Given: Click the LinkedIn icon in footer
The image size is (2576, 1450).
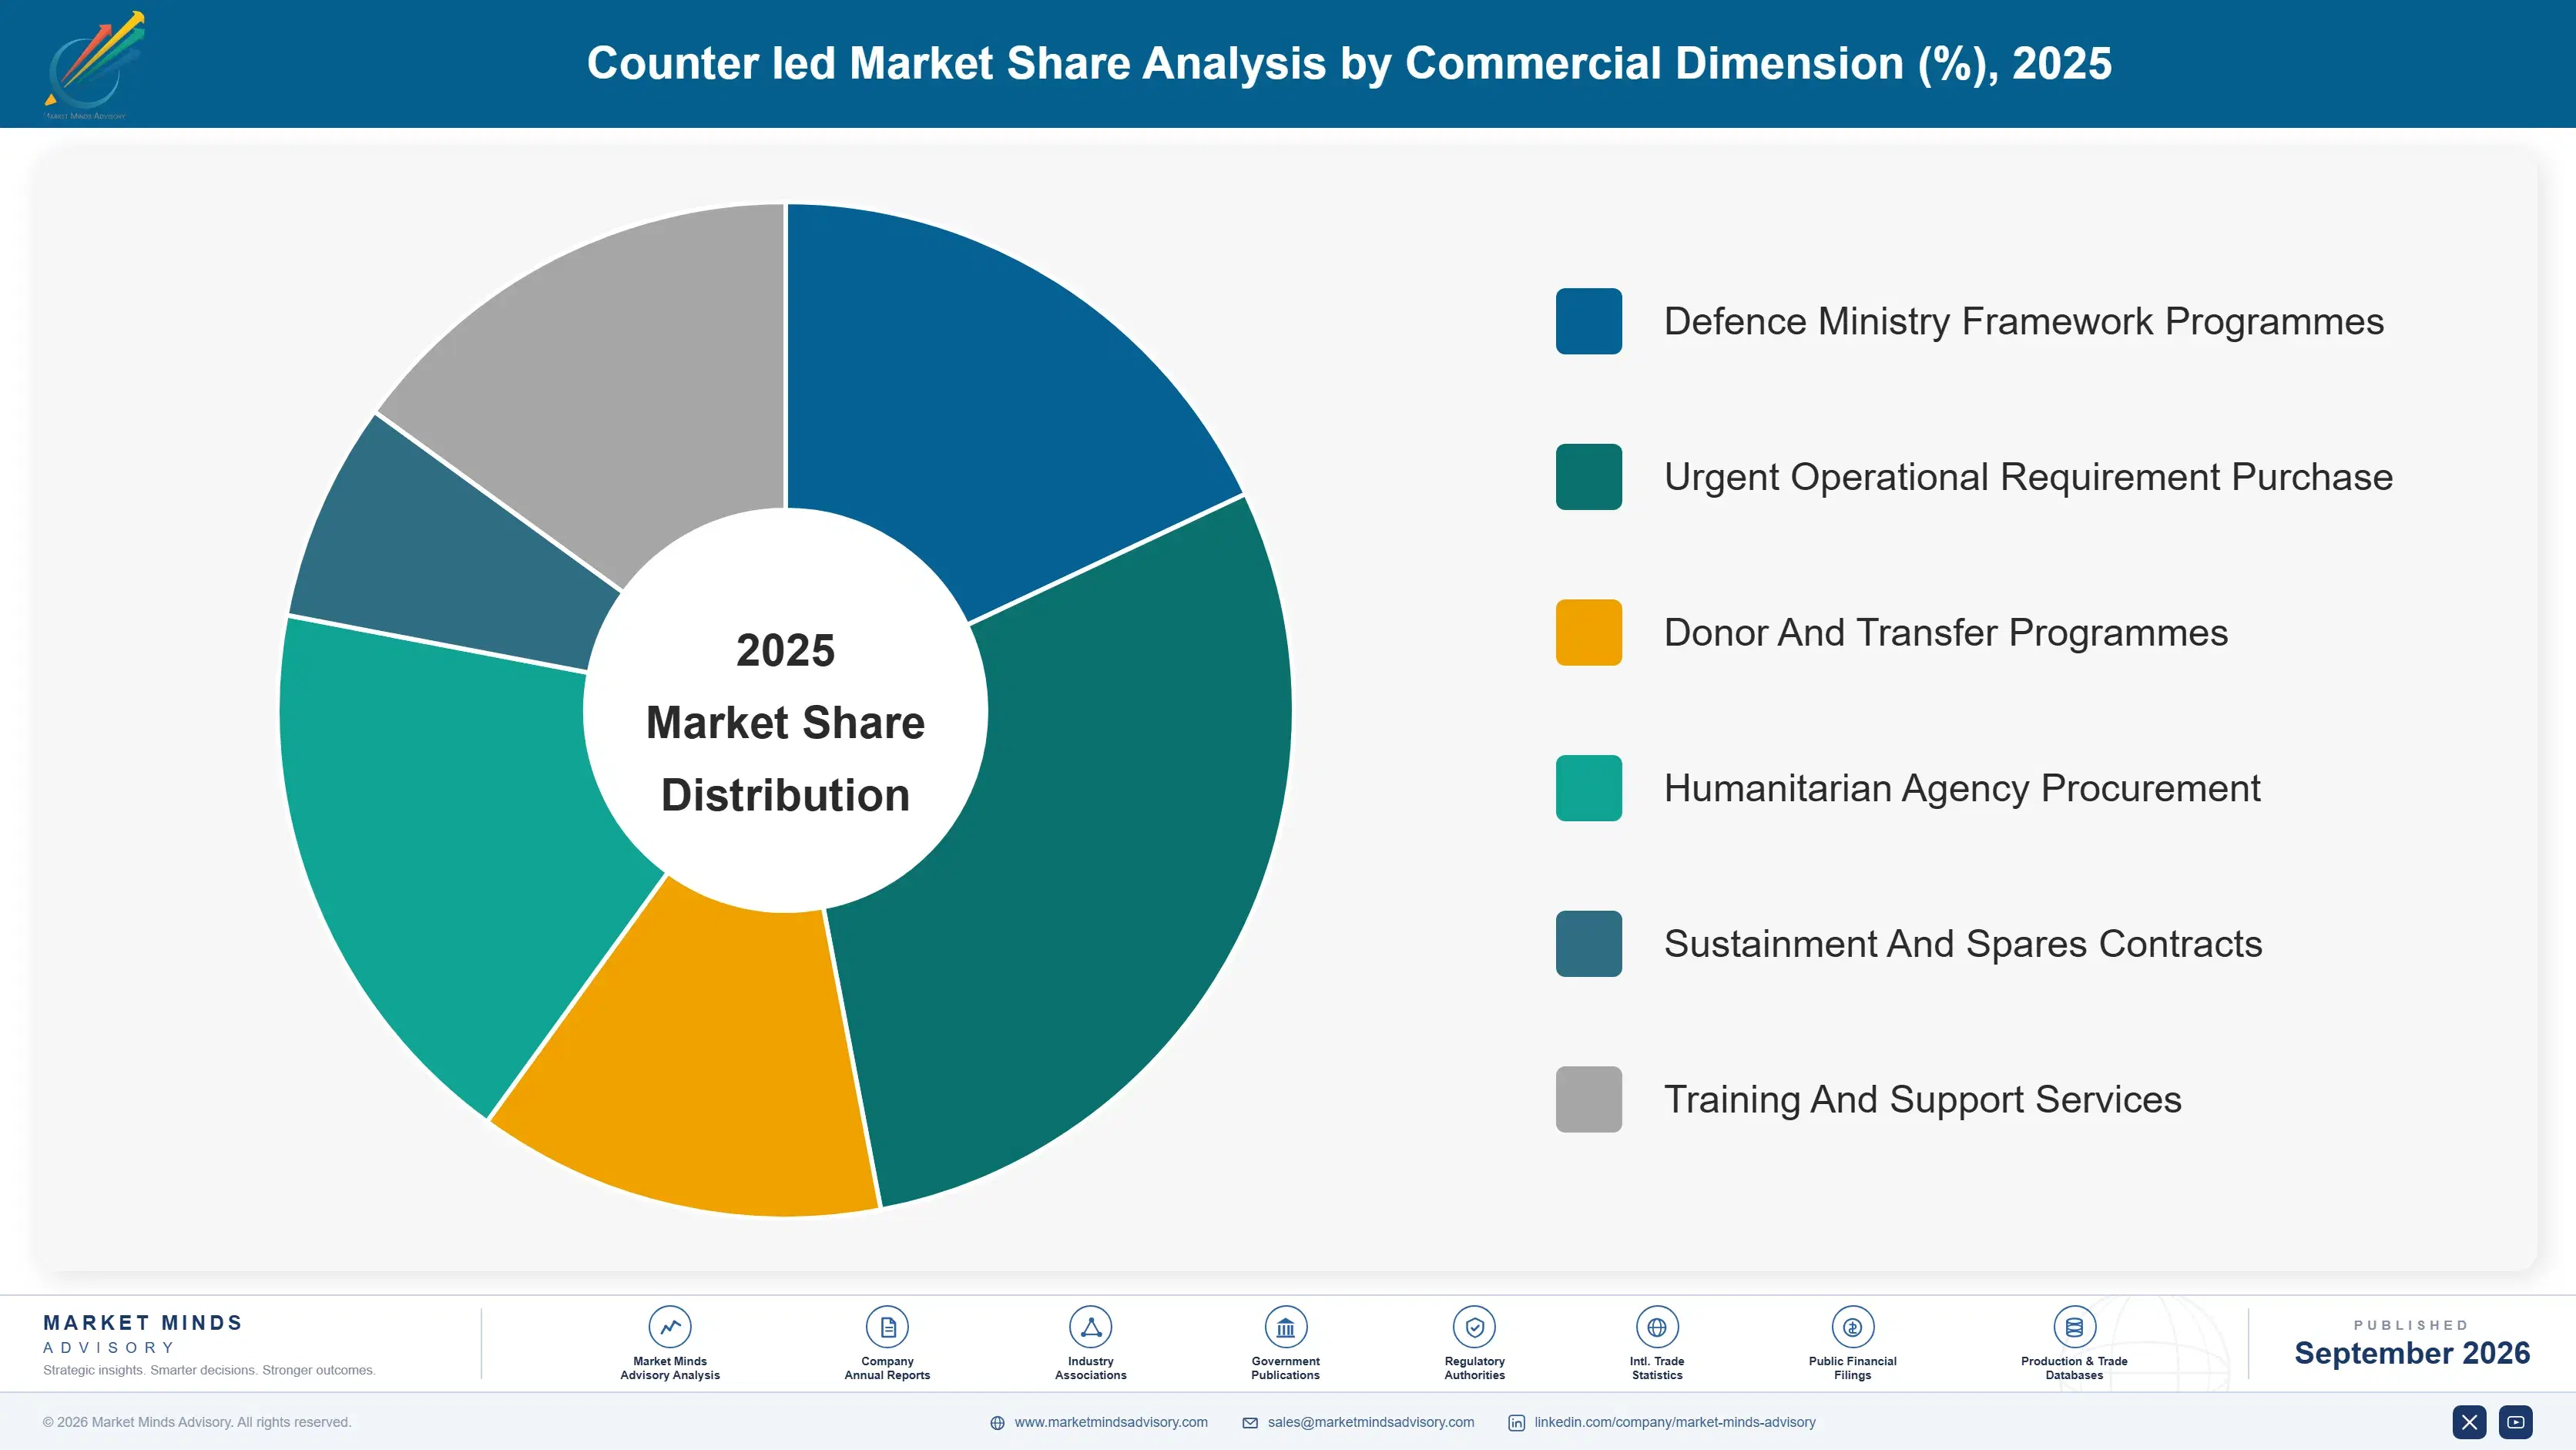Looking at the screenshot, I should click(x=1516, y=1423).
